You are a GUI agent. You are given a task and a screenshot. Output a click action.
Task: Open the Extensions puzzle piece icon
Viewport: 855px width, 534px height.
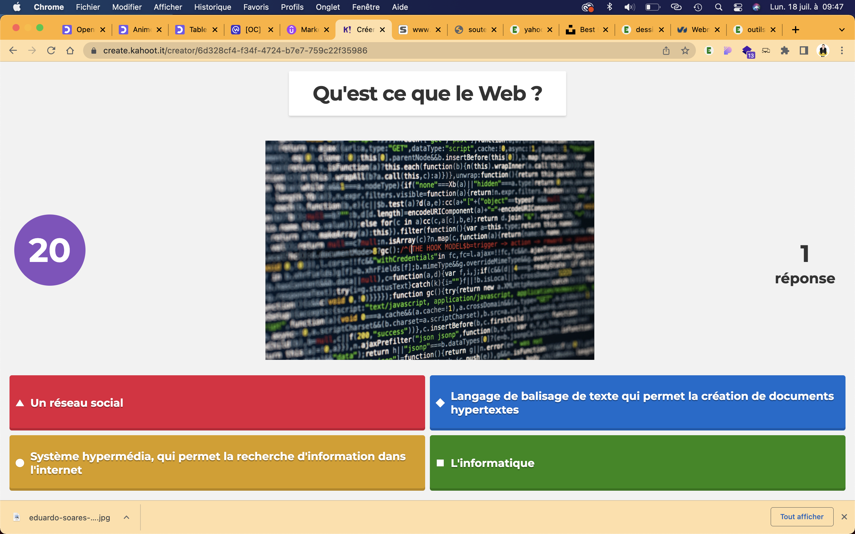[x=785, y=50]
